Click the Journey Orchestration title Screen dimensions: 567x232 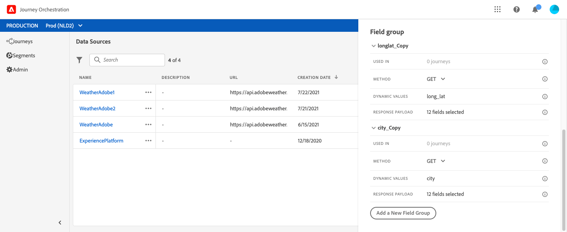point(44,9)
